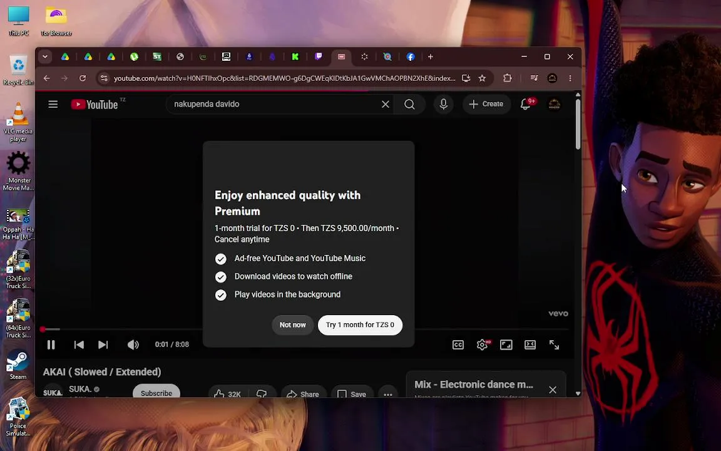Select the VLC media player shortcut
The image size is (721, 451).
coord(18,123)
